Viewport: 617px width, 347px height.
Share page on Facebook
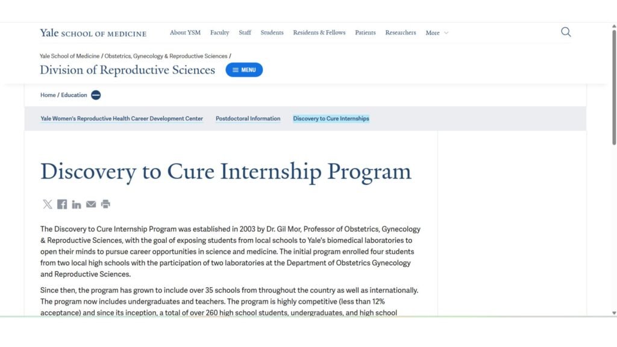pos(62,204)
